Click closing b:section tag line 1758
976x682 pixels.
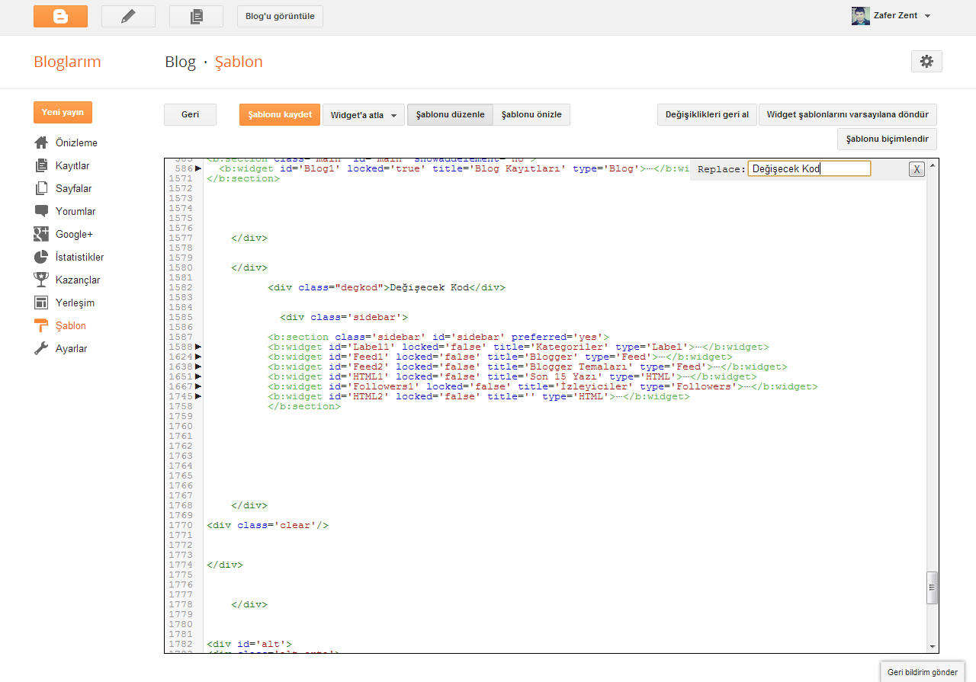[x=304, y=406]
